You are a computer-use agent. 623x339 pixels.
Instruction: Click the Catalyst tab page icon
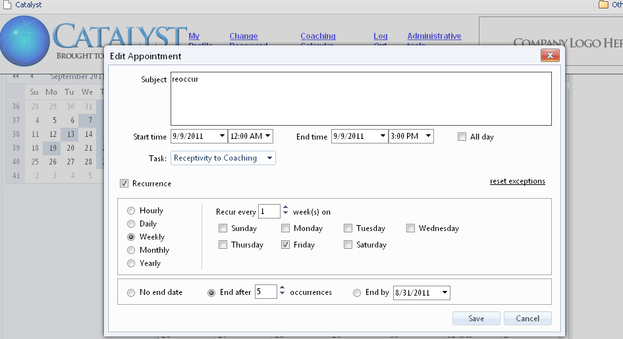tap(7, 5)
